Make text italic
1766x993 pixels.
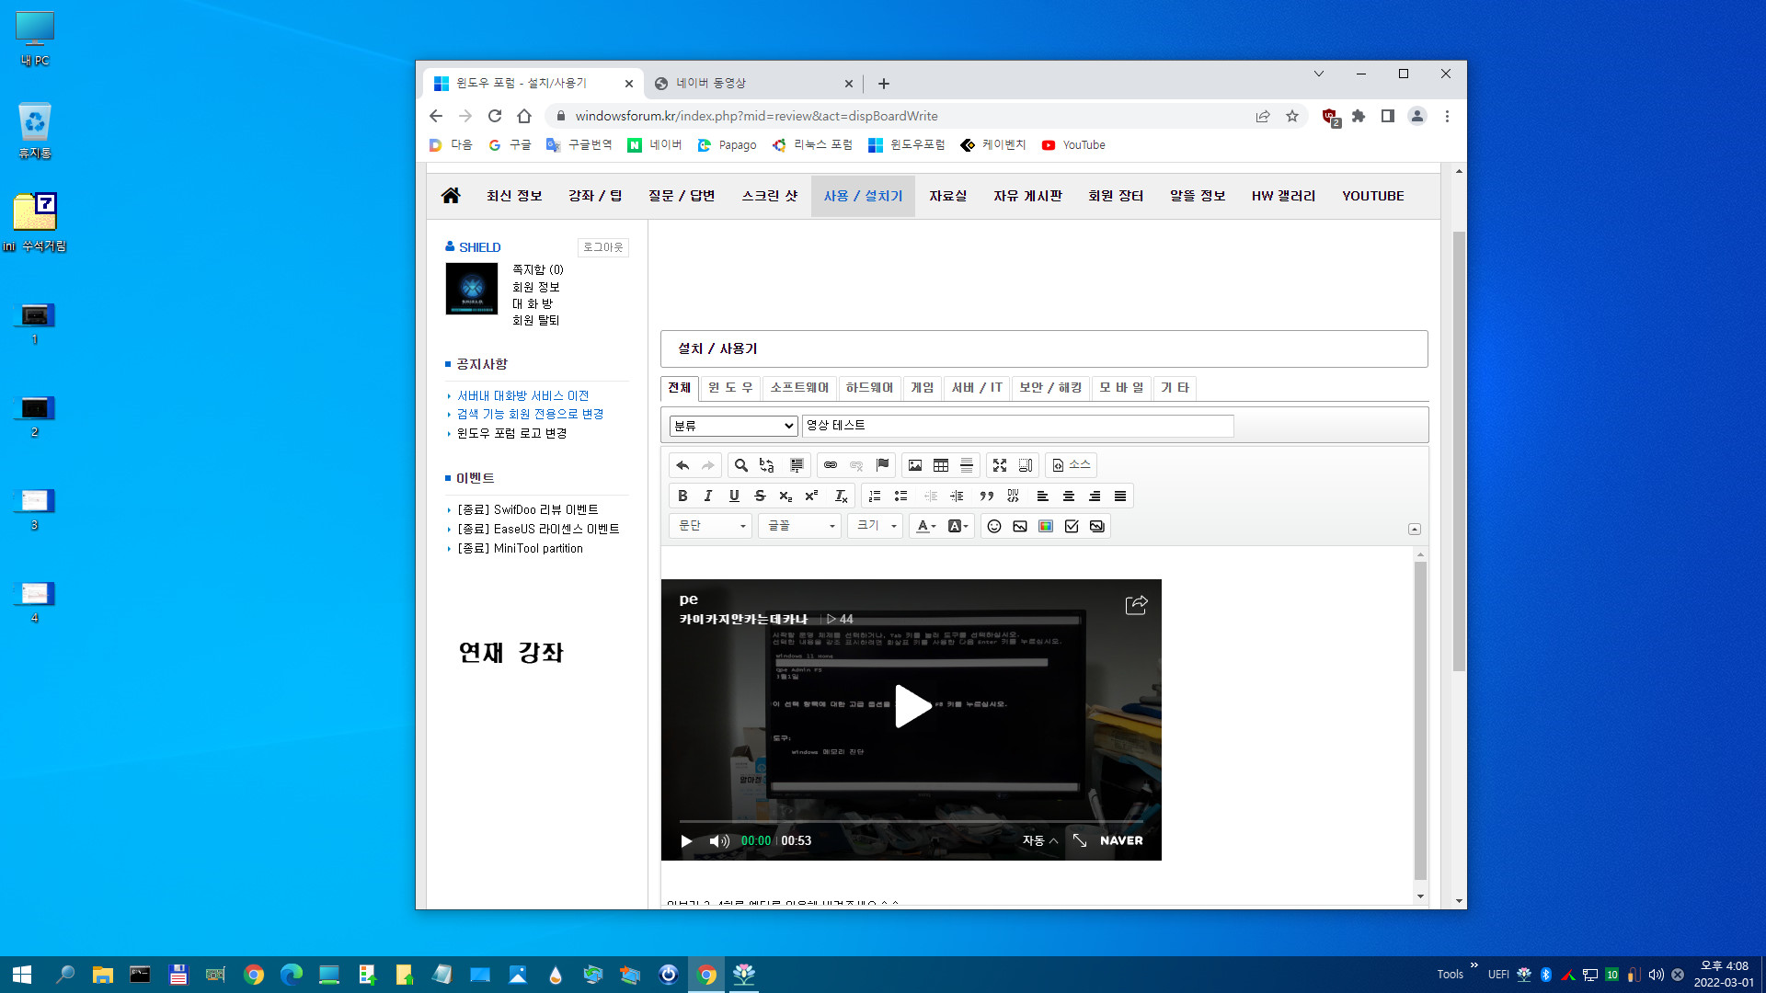pos(708,496)
